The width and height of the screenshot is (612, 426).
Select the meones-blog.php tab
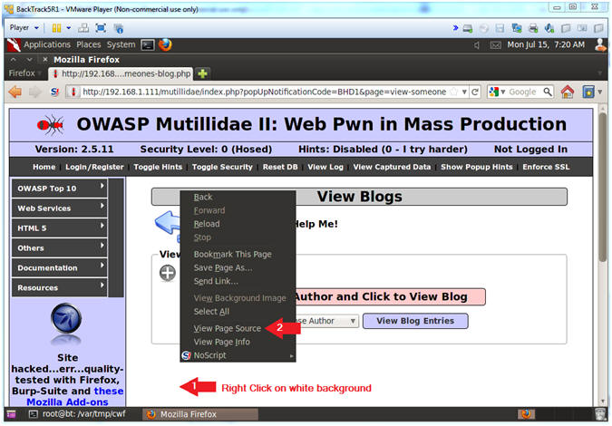click(121, 73)
